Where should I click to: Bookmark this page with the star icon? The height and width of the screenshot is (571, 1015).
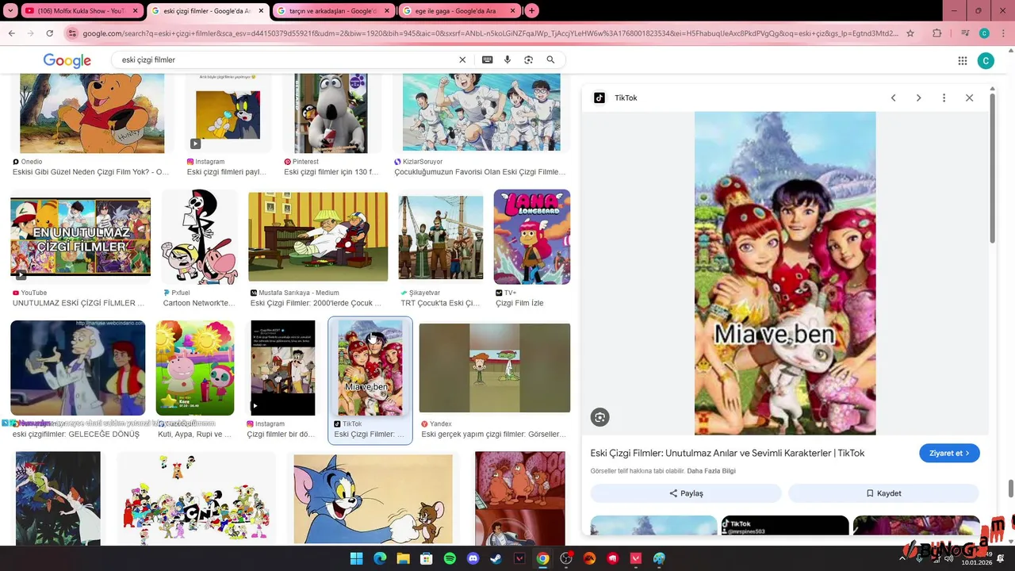click(910, 33)
